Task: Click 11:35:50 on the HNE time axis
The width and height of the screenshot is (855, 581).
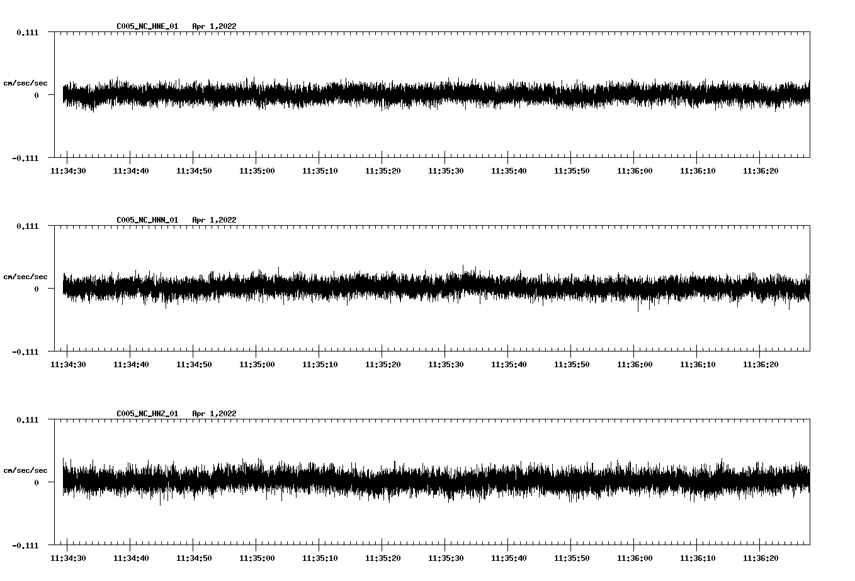Action: [572, 171]
